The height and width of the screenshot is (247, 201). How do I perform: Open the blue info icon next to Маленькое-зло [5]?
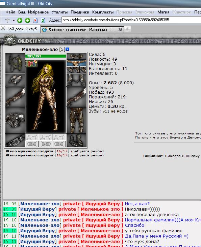(68, 49)
